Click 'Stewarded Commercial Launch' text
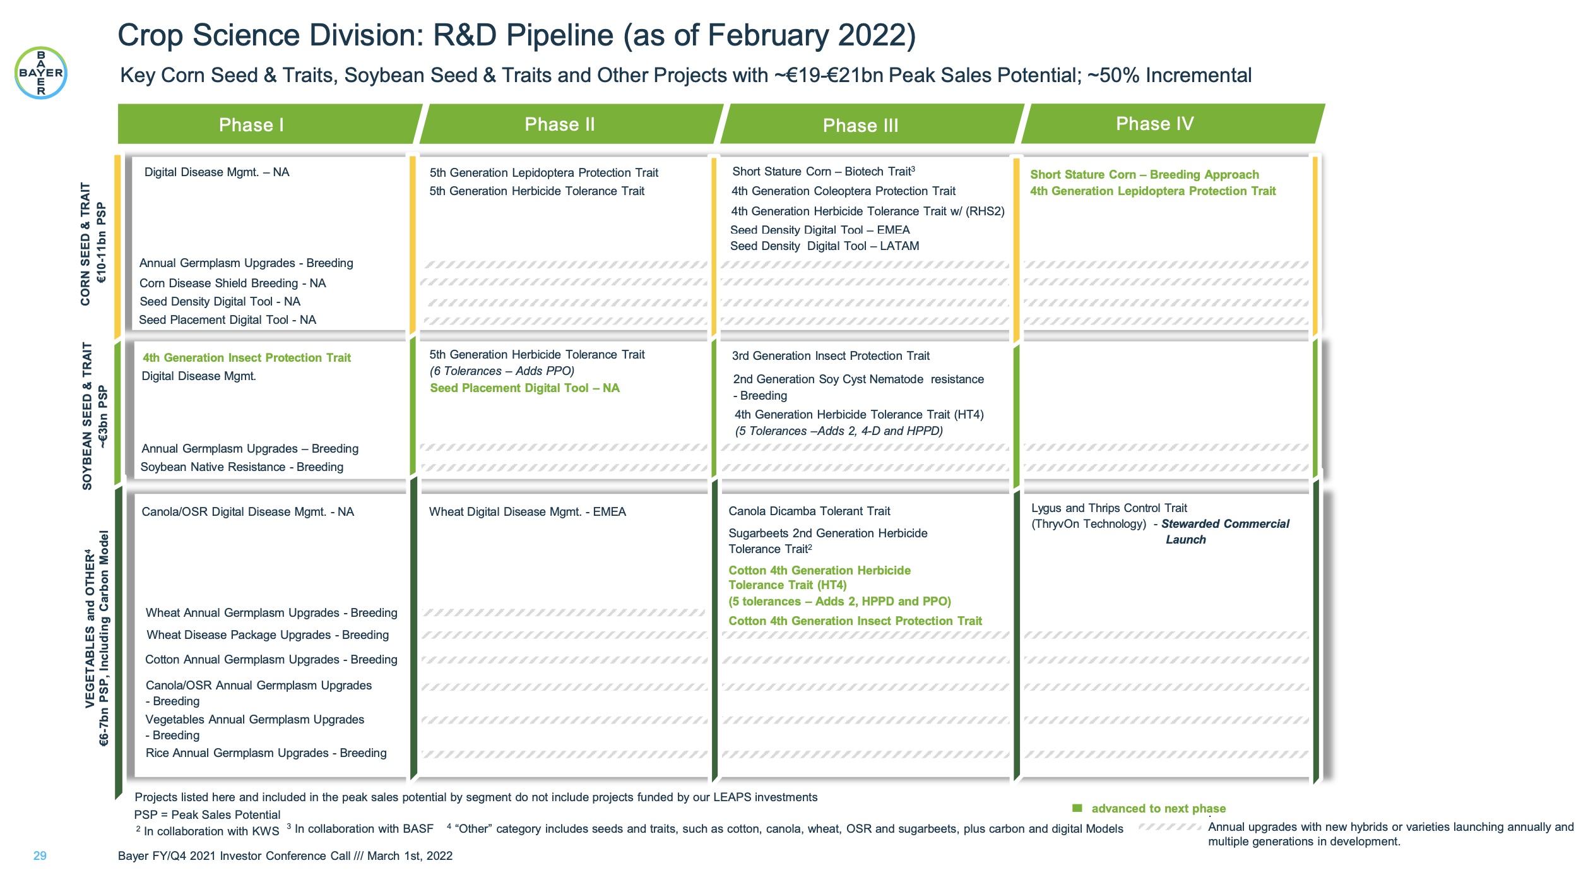This screenshot has width=1593, height=870. (x=1224, y=532)
